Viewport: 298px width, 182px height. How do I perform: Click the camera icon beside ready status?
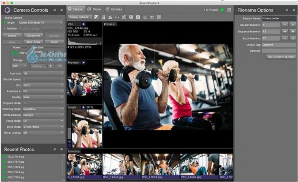pos(229,9)
